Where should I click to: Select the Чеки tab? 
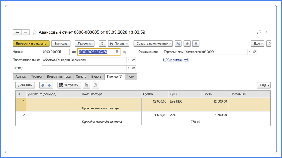click(131, 77)
